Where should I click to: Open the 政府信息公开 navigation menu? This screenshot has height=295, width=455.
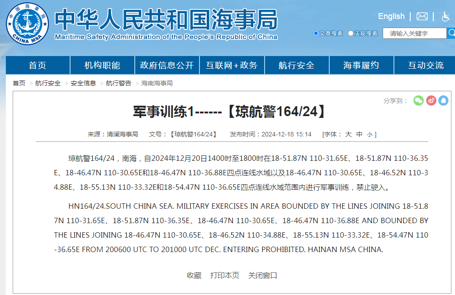[x=167, y=66]
